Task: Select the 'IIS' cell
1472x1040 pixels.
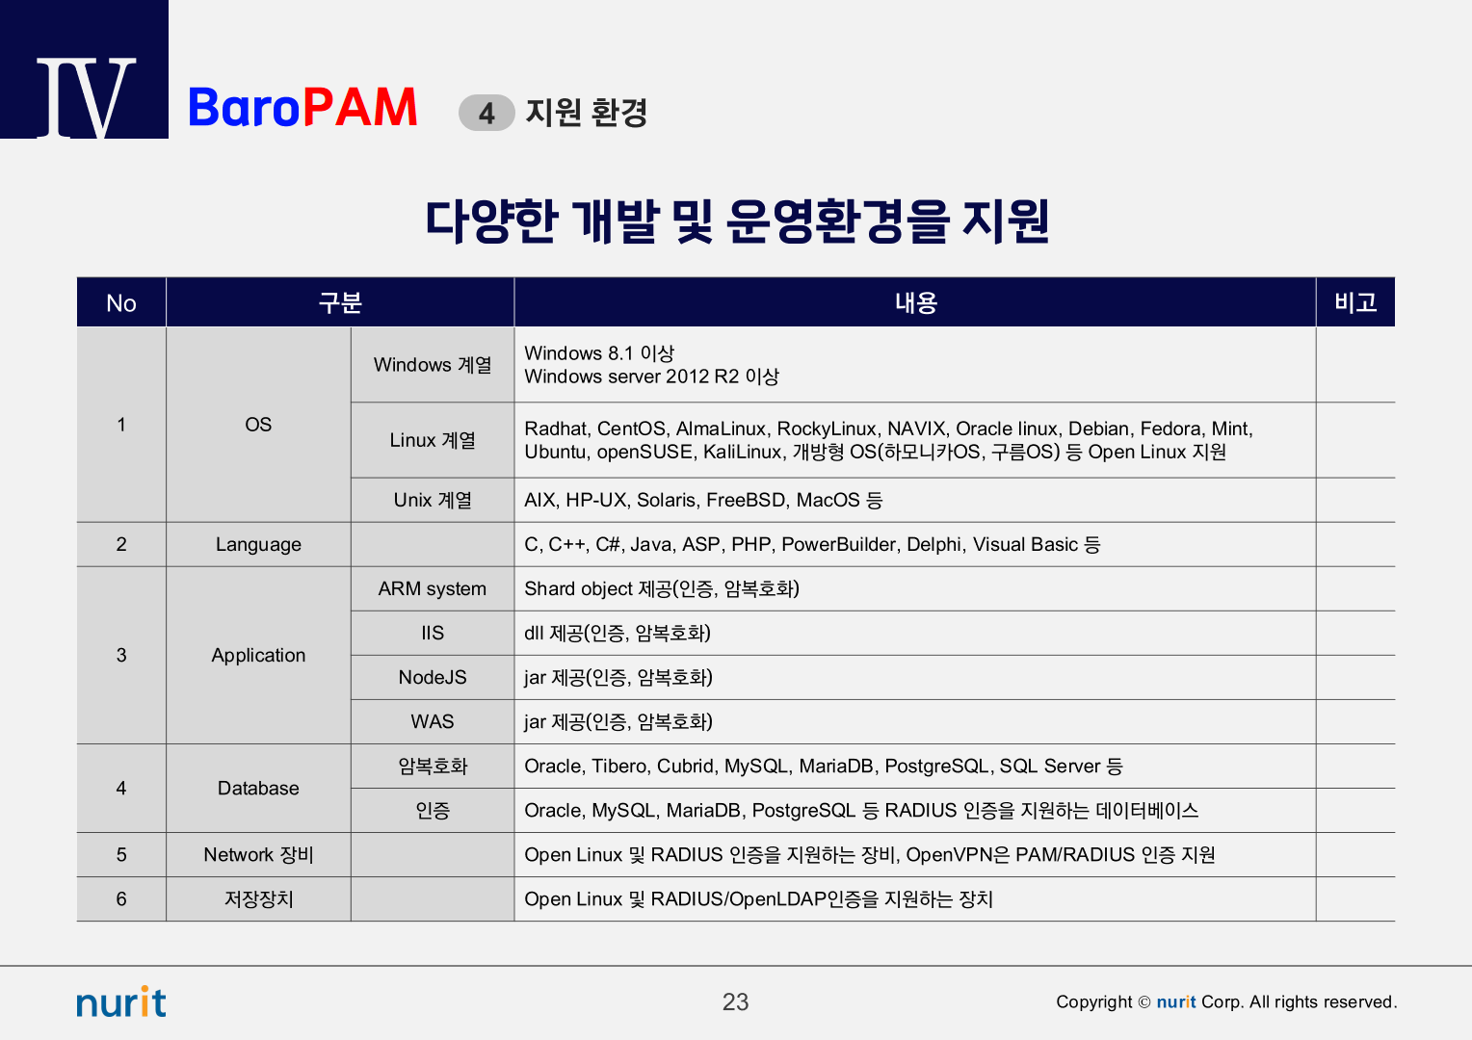Action: (x=433, y=633)
